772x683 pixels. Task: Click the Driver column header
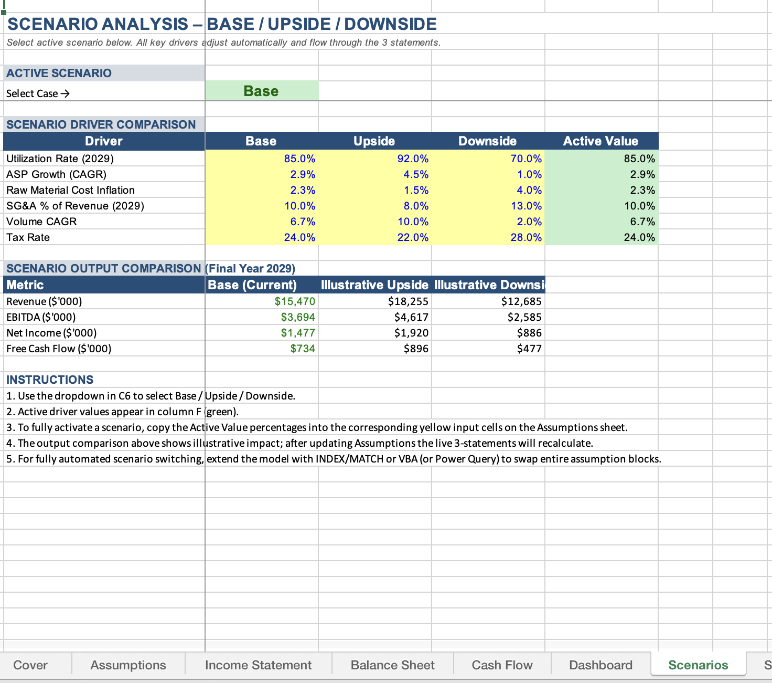(104, 141)
